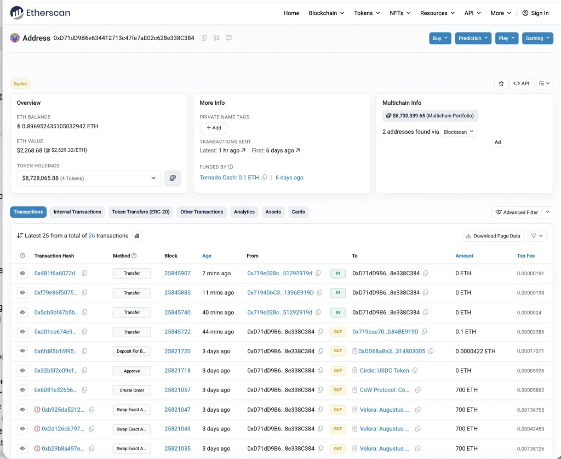Open the Other Transactions tab
Image resolution: width=561 pixels, height=459 pixels.
(202, 212)
